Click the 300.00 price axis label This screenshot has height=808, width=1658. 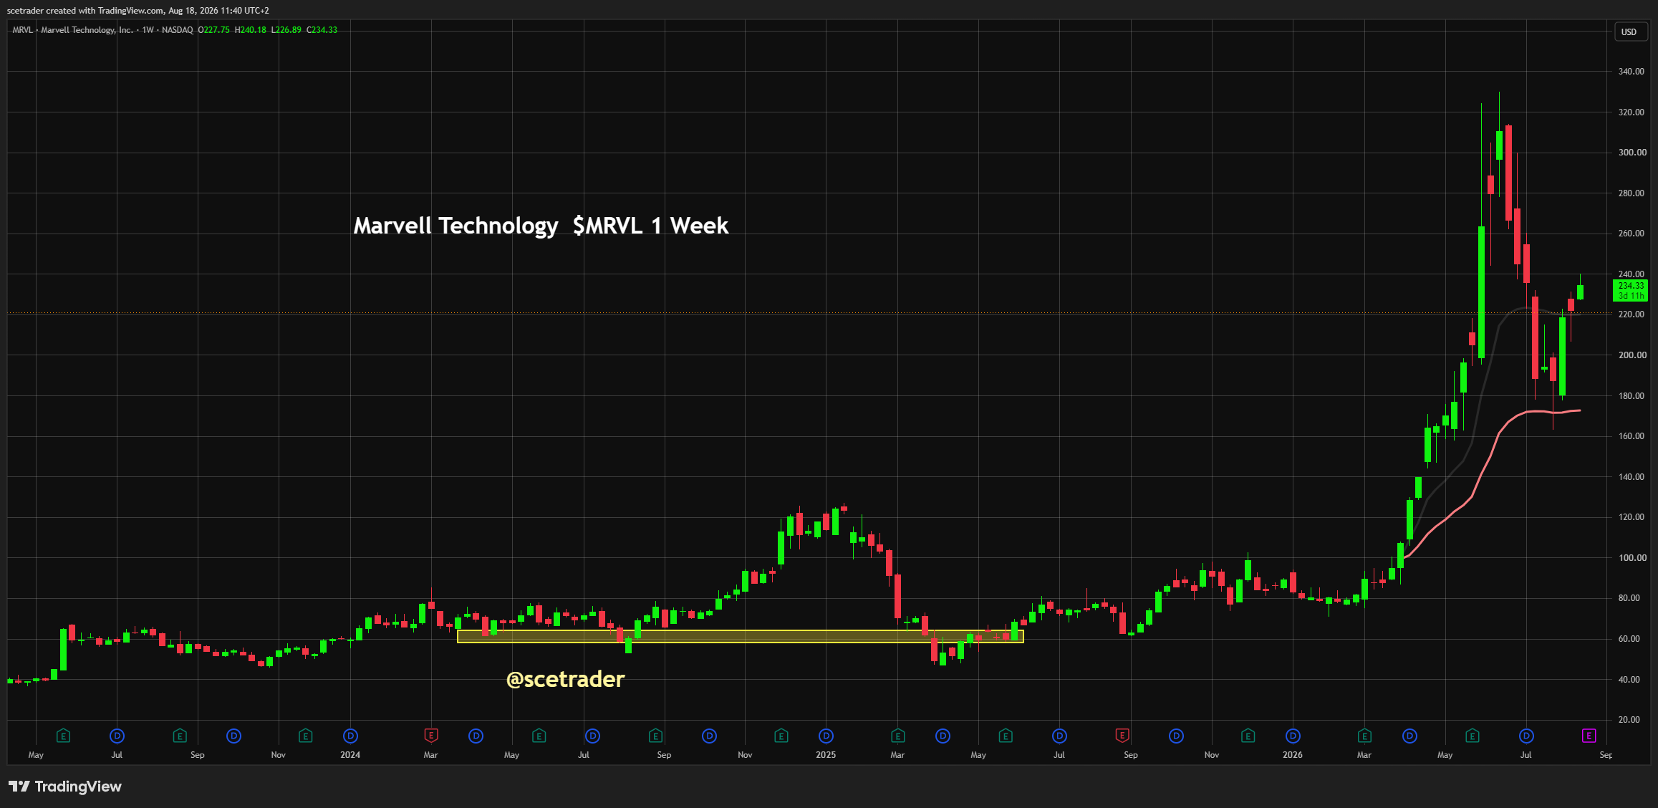click(x=1632, y=153)
